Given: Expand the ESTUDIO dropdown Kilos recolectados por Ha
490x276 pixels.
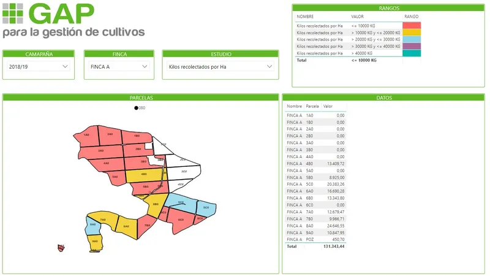Looking at the screenshot, I should coord(221,67).
